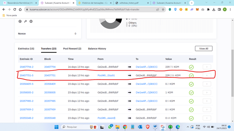Open the new tab plus button
Screen dimensions: 234x131
[x=192, y=3]
